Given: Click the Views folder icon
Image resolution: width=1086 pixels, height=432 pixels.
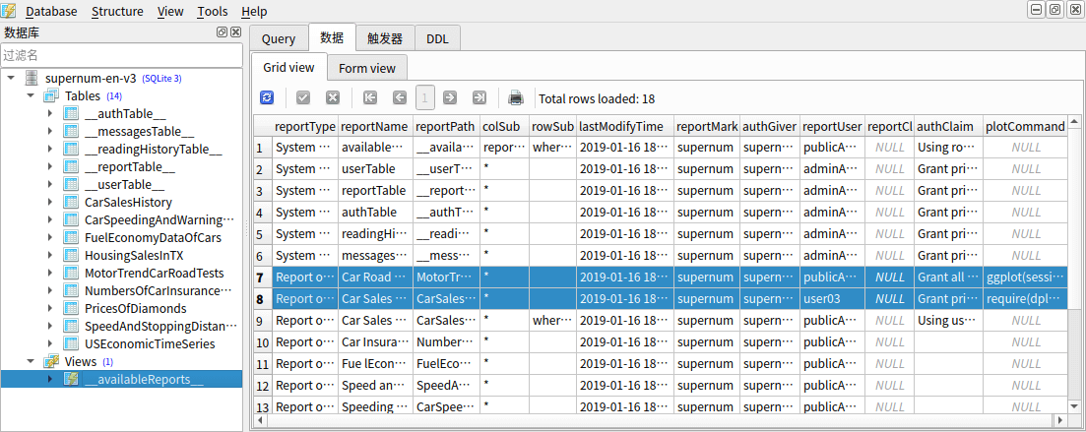Looking at the screenshot, I should (50, 361).
